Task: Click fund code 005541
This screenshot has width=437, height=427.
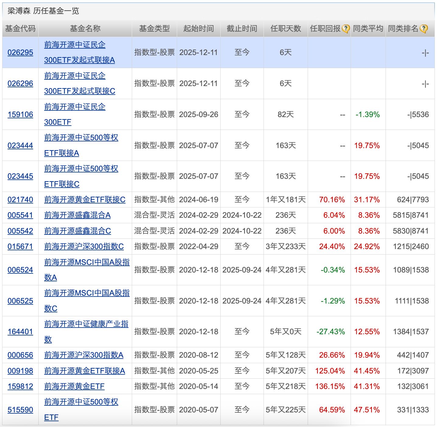Action: pyautogui.click(x=20, y=215)
